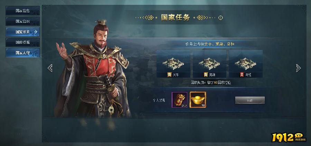The image size is (311, 146).
Task: Switch to the 国家官职 tab
Action: 22,21
